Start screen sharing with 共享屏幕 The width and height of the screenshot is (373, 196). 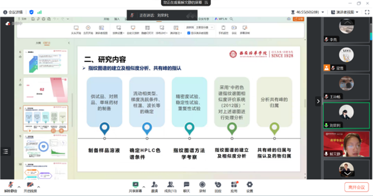(135, 187)
